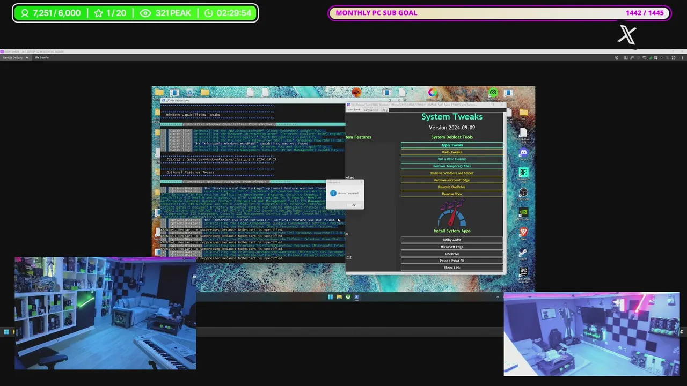This screenshot has width=687, height=386.
Task: Click the X logo in stream overlay
Action: [627, 35]
